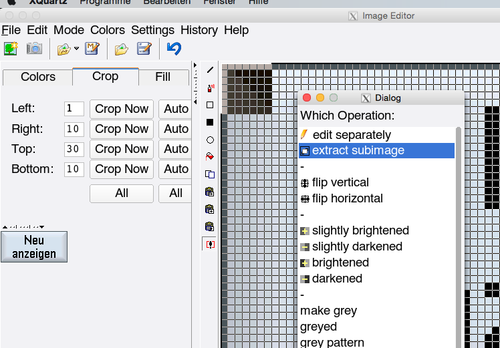Click the camera screenshot icon
The height and width of the screenshot is (348, 500).
(34, 48)
